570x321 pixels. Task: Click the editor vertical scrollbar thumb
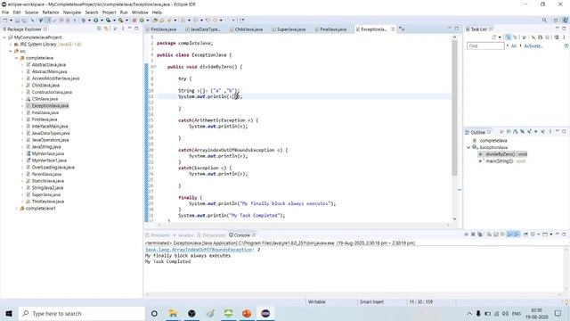(454, 108)
